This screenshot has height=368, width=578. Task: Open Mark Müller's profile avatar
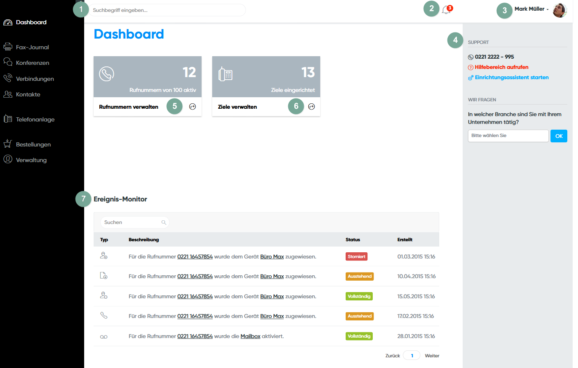click(x=560, y=10)
